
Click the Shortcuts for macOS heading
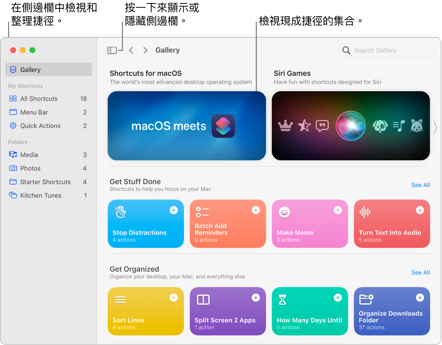146,73
